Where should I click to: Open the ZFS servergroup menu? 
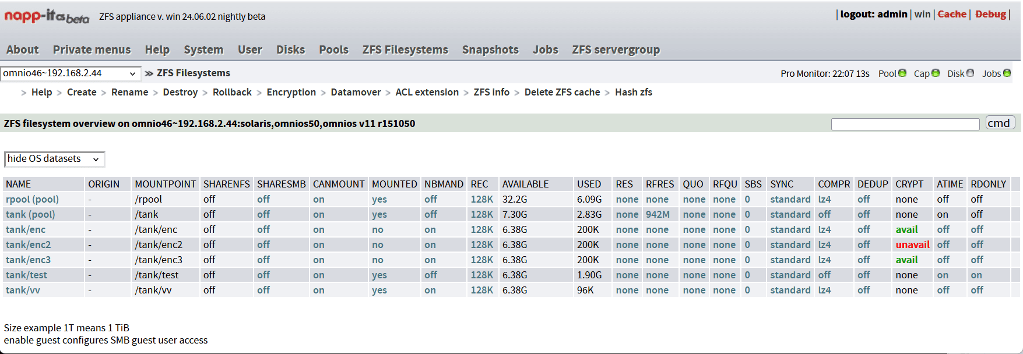tap(616, 49)
